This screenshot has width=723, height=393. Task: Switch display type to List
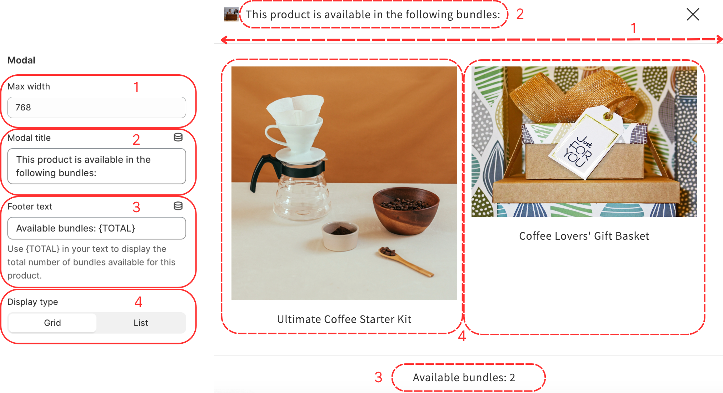point(141,323)
